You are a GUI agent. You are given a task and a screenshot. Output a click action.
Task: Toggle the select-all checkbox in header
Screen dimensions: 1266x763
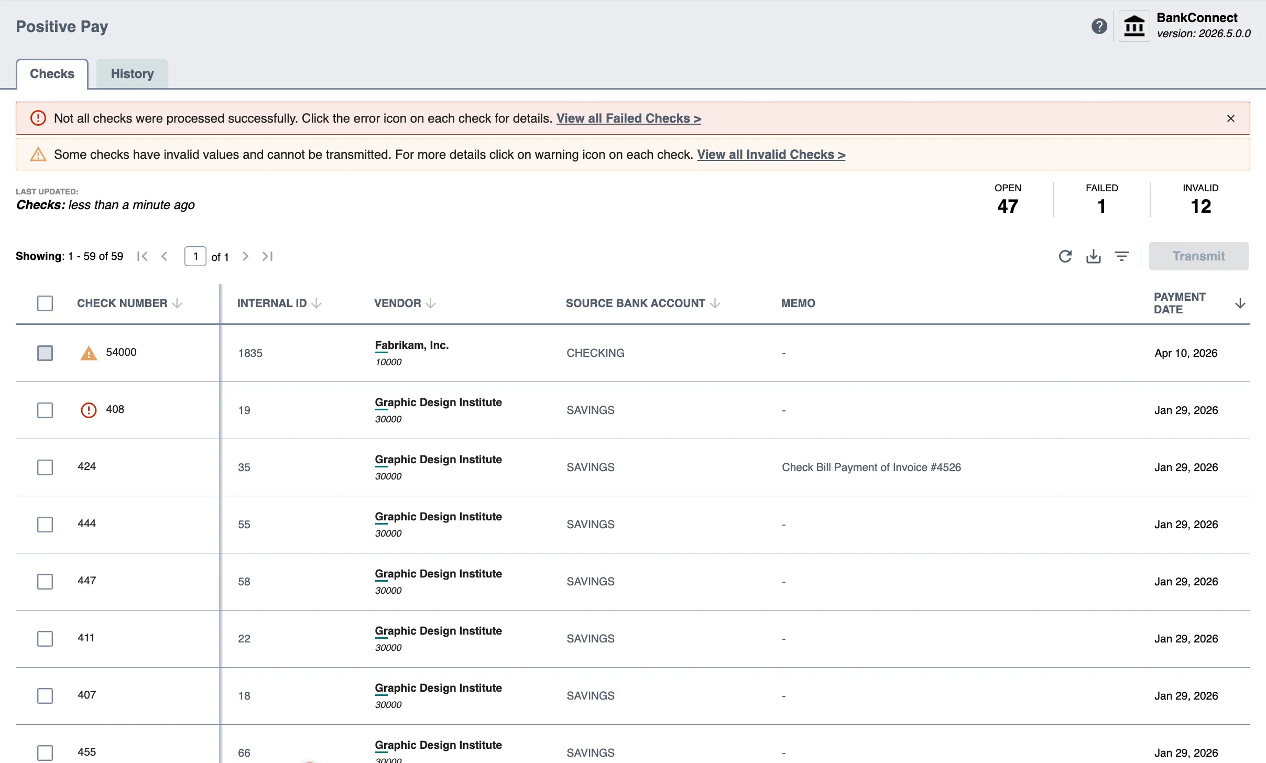coord(45,303)
